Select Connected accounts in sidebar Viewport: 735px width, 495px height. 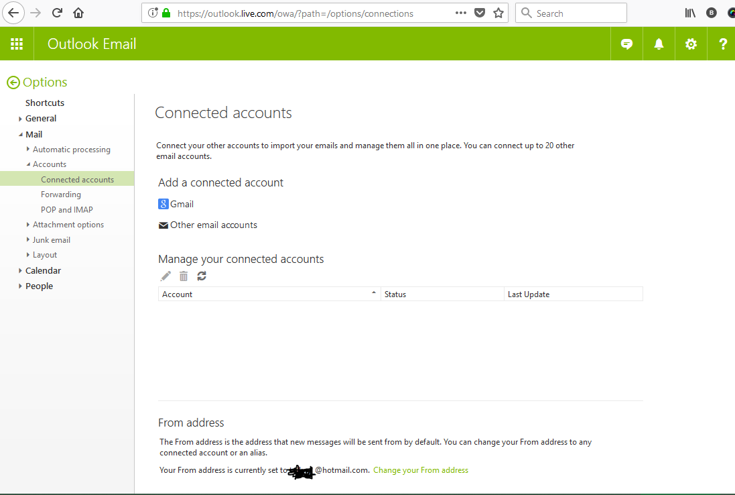(x=67, y=179)
